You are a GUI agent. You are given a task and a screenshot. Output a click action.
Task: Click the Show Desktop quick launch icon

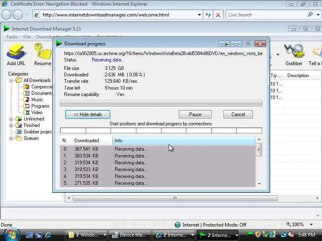point(29,235)
